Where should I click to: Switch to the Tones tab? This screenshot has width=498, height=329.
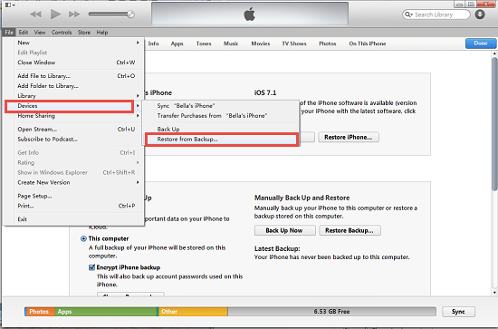(x=204, y=44)
